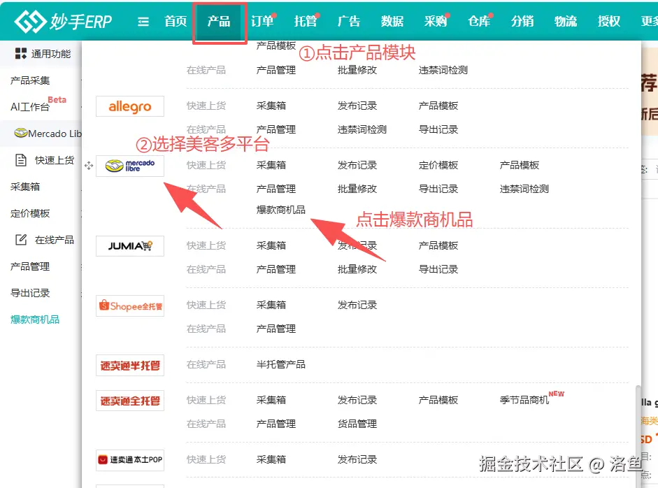Click 违禁词检测 in the mercado libre row
Viewport: 658px width, 488px height.
[524, 189]
